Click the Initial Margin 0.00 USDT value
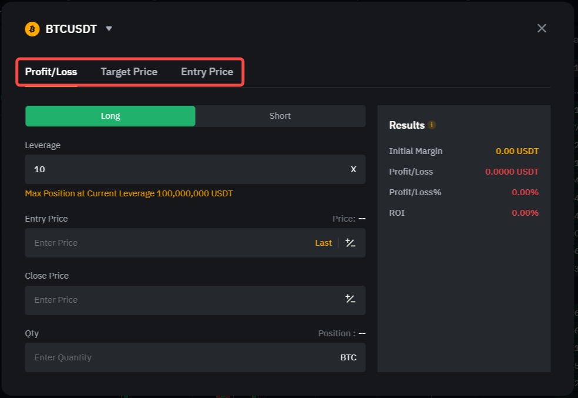Viewport: 578px width, 398px height. pyautogui.click(x=517, y=151)
